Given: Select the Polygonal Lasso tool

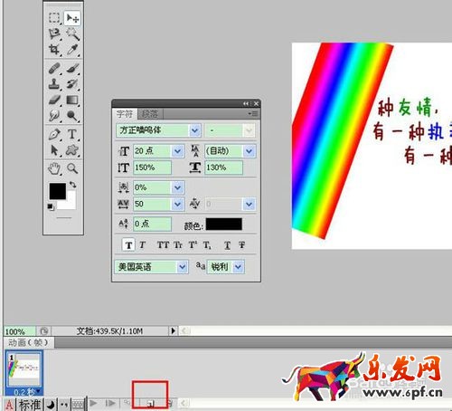Looking at the screenshot, I should click(54, 33).
